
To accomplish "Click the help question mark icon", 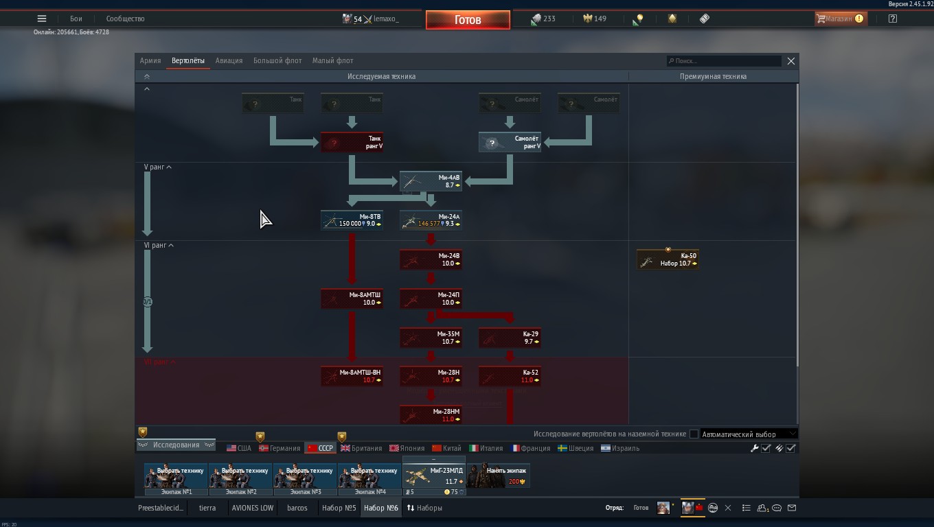I will (x=892, y=19).
